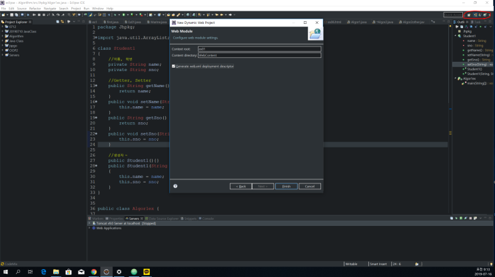This screenshot has height=277, width=495.
Task: Expand the 20190710 JavaClass project
Action: pos(3,31)
